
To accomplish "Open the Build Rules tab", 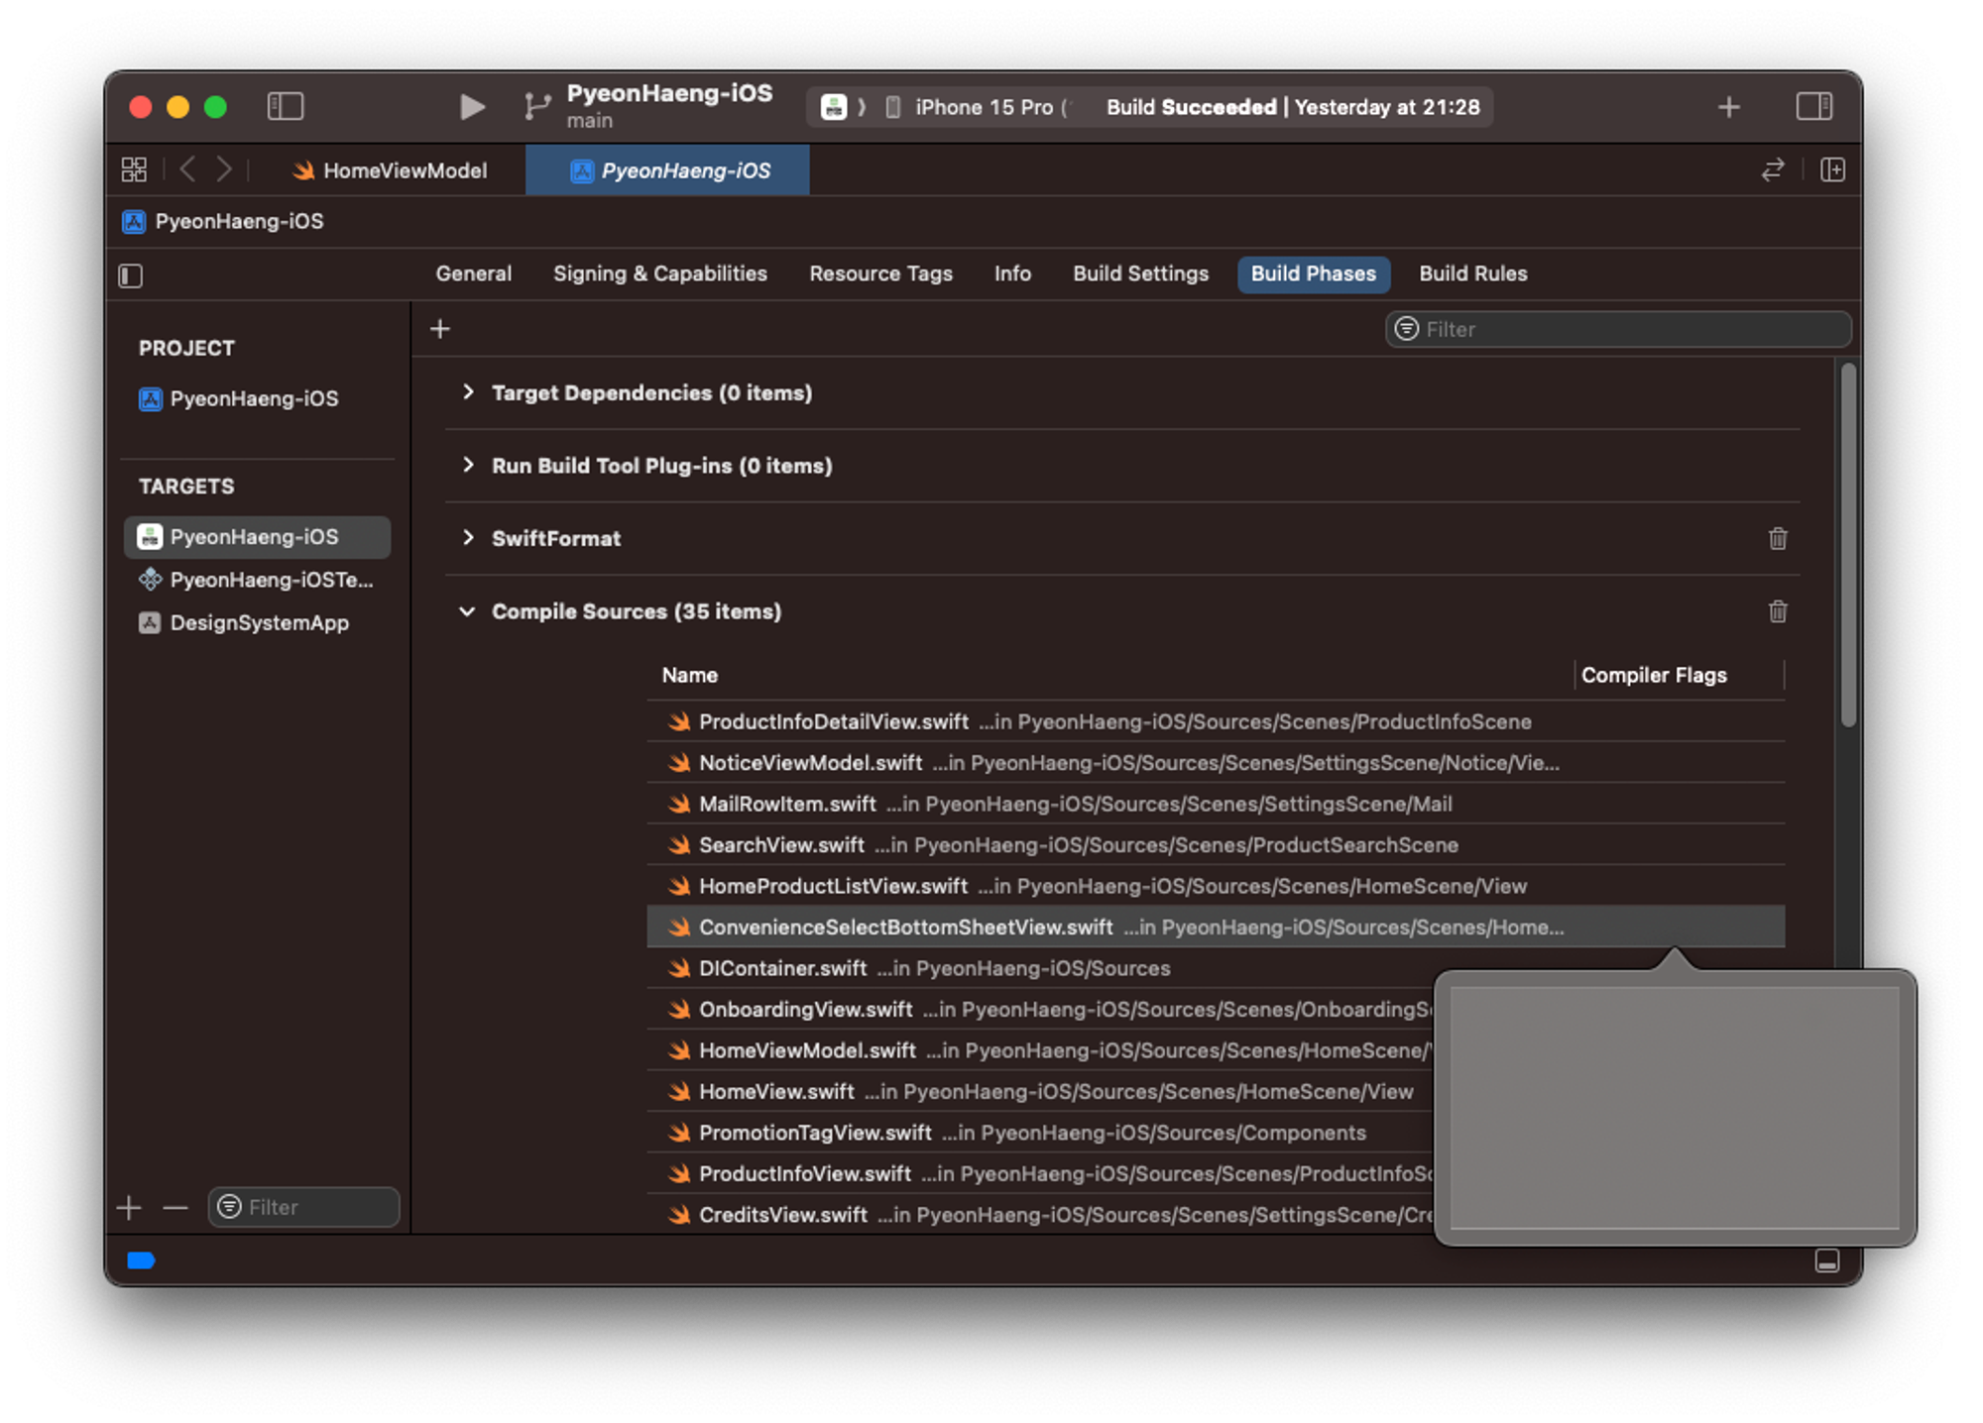I will (1472, 274).
